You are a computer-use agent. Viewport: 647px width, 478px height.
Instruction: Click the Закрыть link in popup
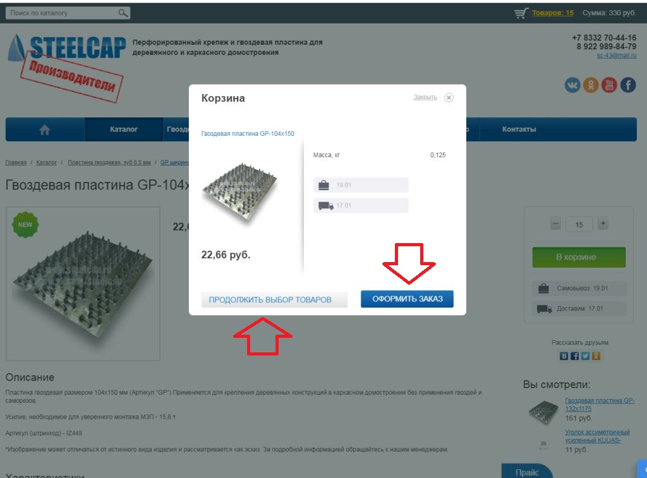pyautogui.click(x=425, y=97)
